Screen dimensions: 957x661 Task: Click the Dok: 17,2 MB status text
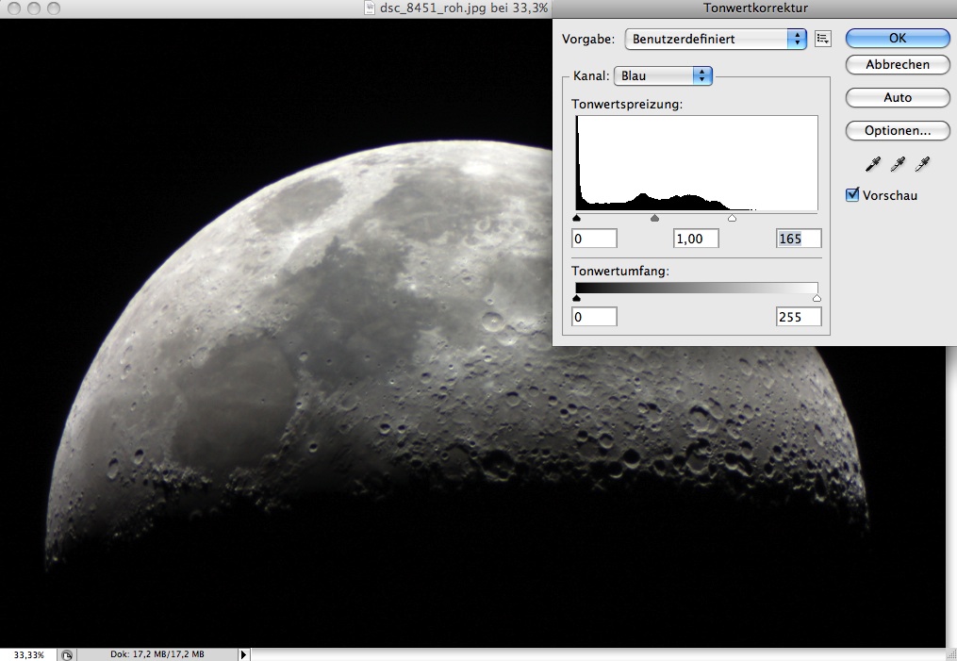tap(157, 654)
